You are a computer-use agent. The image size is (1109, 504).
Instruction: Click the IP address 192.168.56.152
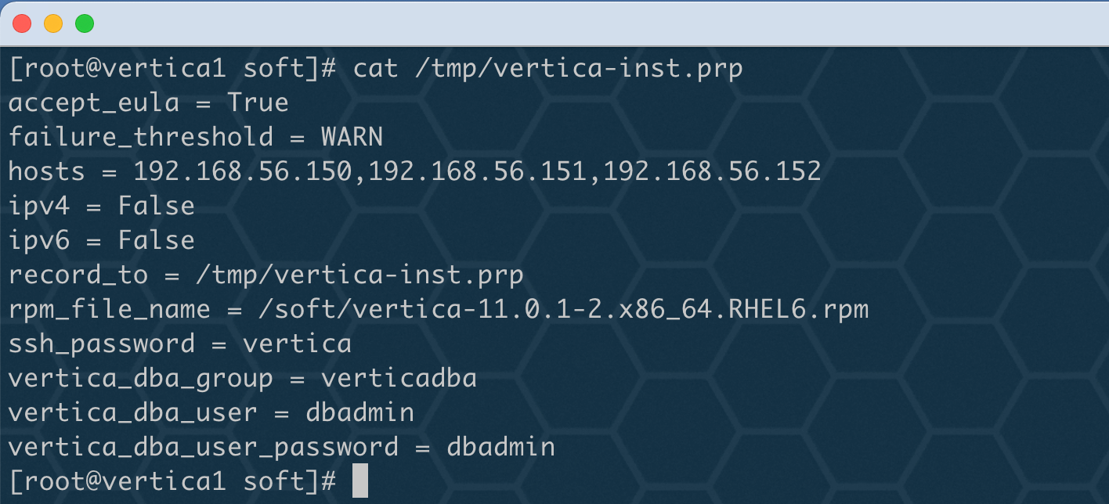click(x=712, y=171)
